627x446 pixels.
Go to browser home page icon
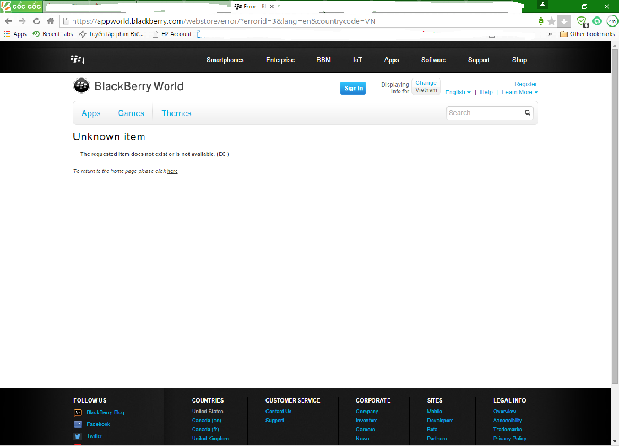coord(50,21)
